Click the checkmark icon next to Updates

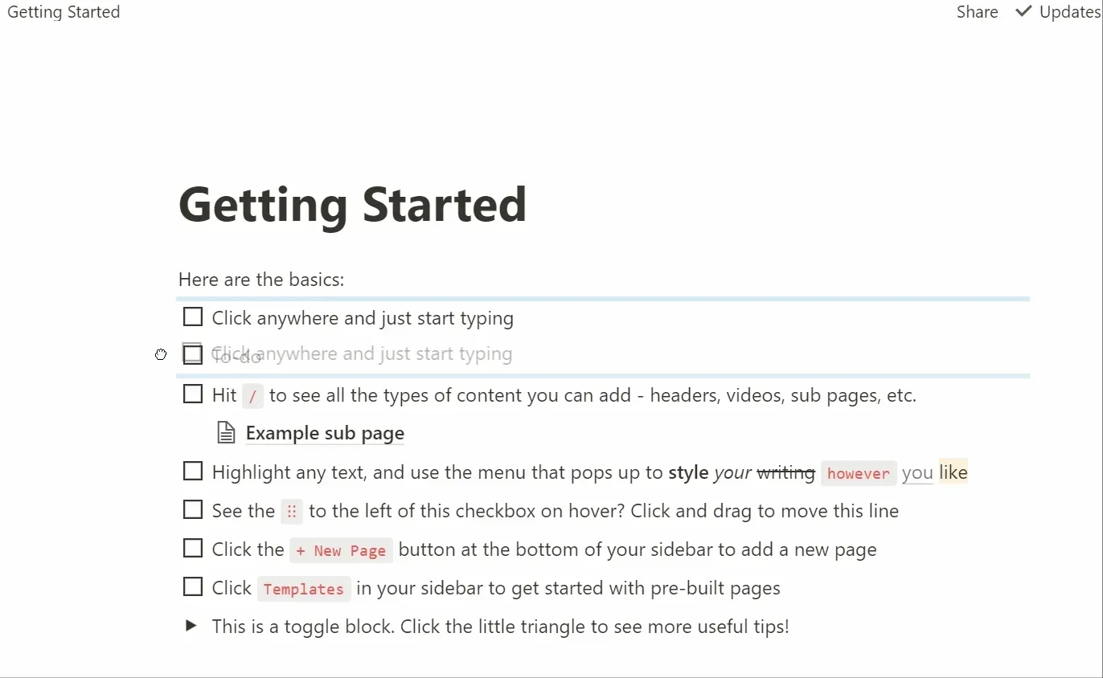[1023, 12]
